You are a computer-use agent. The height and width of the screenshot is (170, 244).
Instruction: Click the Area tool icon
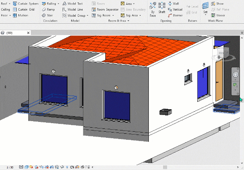[x=123, y=4]
